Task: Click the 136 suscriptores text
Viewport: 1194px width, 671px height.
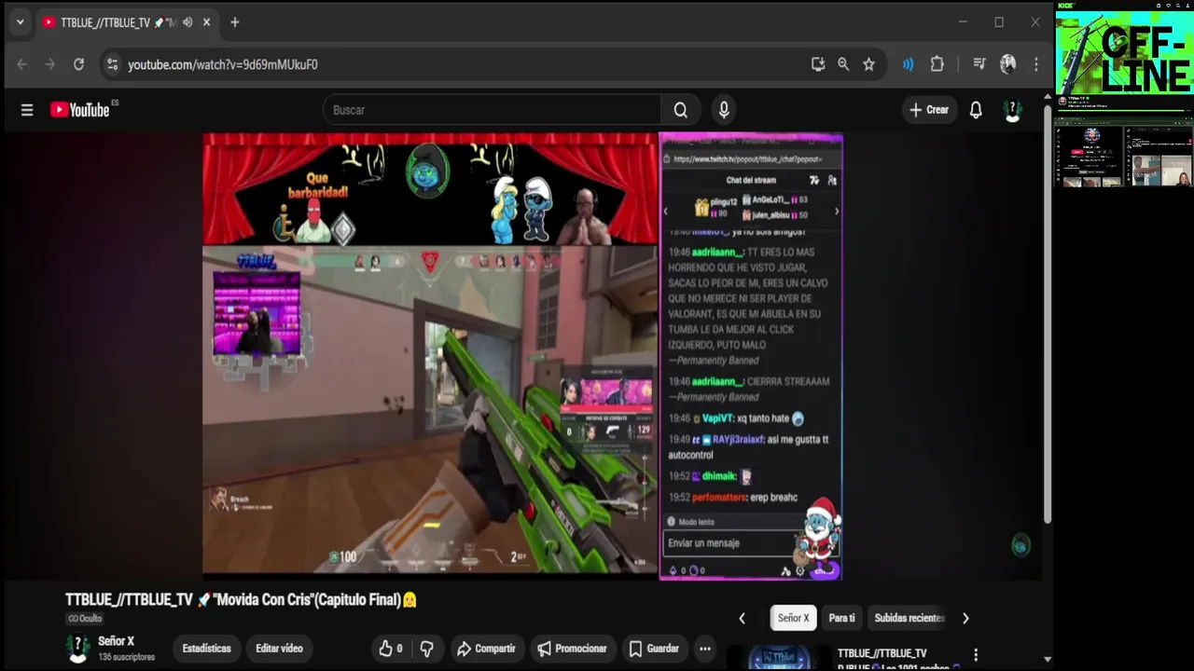Action: 127,657
